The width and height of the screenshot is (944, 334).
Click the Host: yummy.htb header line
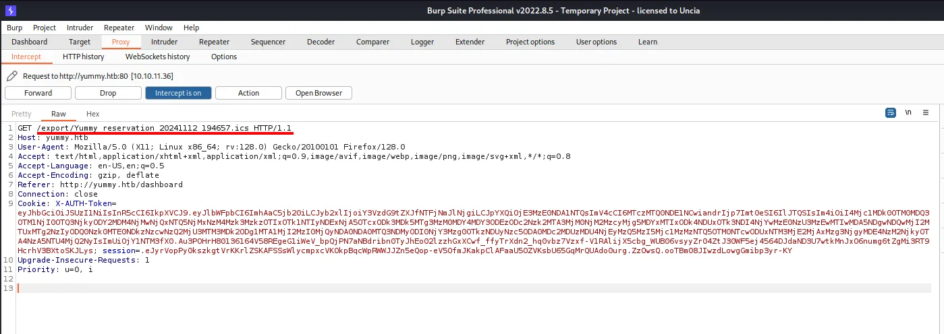point(53,137)
